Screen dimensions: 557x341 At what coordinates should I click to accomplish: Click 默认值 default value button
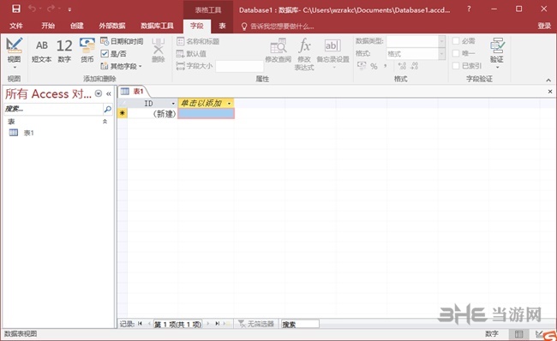coord(191,54)
